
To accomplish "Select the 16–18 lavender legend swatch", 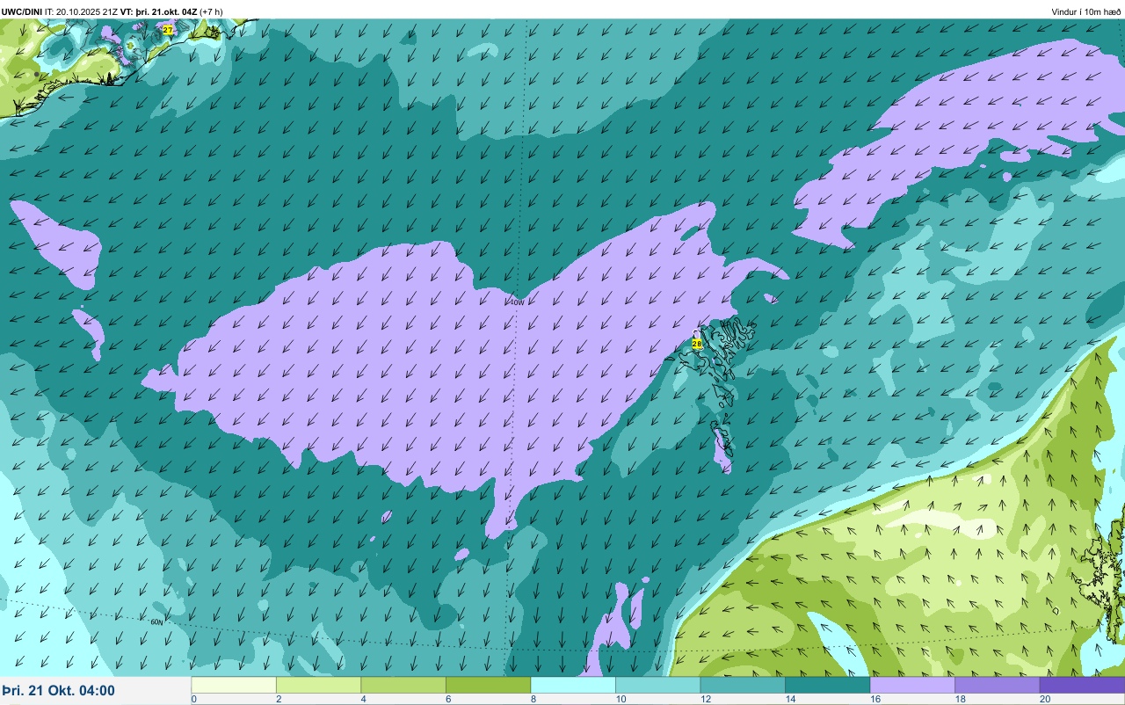I will click(x=912, y=685).
